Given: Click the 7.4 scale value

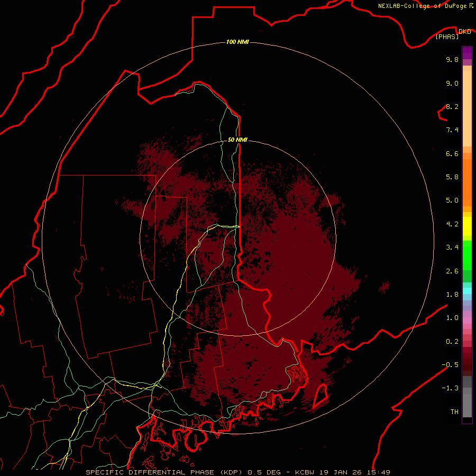Looking at the screenshot, I should 452,130.
